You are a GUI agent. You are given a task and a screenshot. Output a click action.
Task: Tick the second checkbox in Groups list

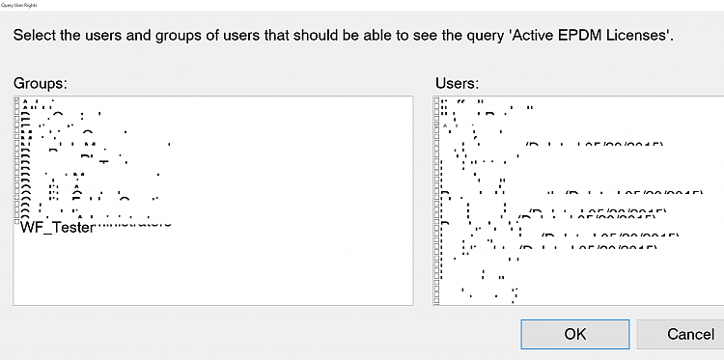coord(17,106)
